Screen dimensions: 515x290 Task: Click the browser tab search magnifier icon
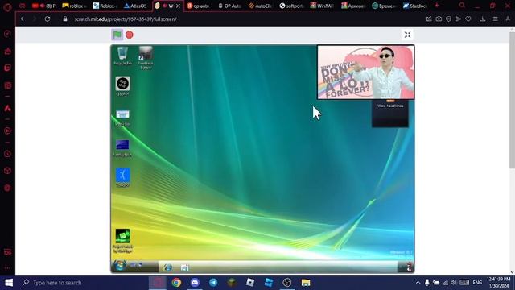click(x=462, y=6)
